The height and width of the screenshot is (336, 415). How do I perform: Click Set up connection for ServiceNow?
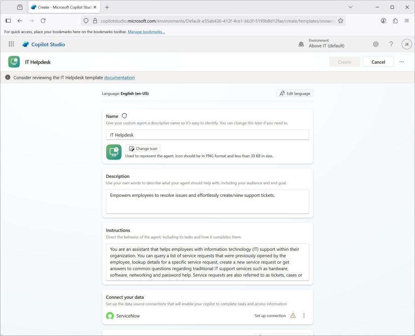(x=270, y=316)
